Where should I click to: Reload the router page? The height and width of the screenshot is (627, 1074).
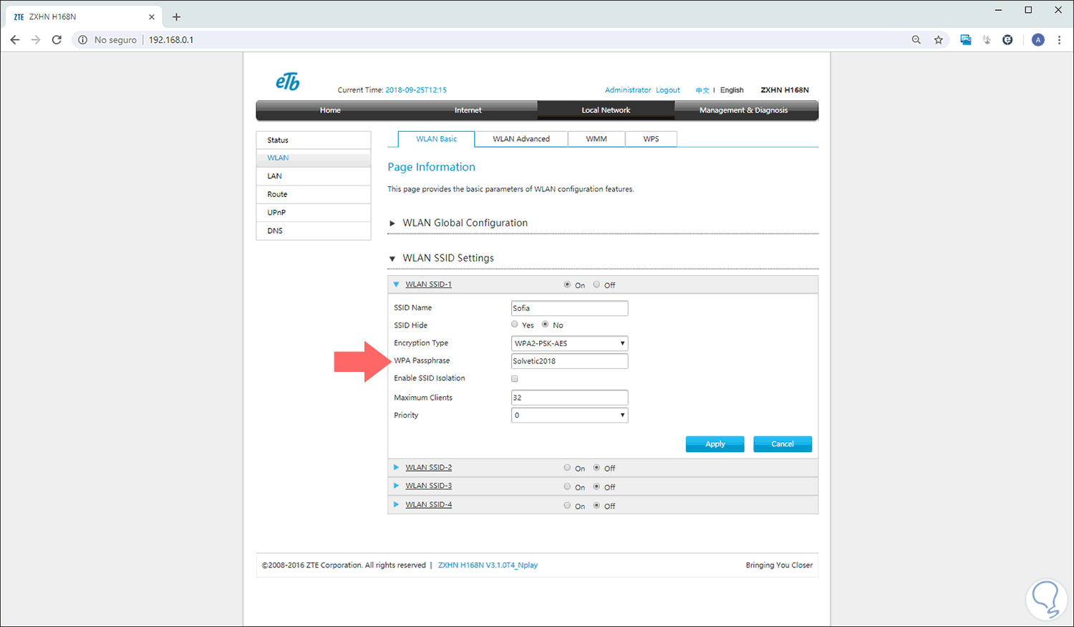tap(57, 40)
